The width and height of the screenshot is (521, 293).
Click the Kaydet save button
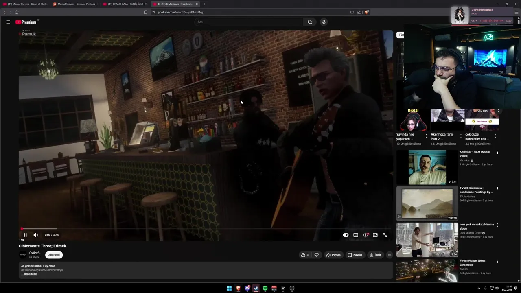pyautogui.click(x=355, y=255)
